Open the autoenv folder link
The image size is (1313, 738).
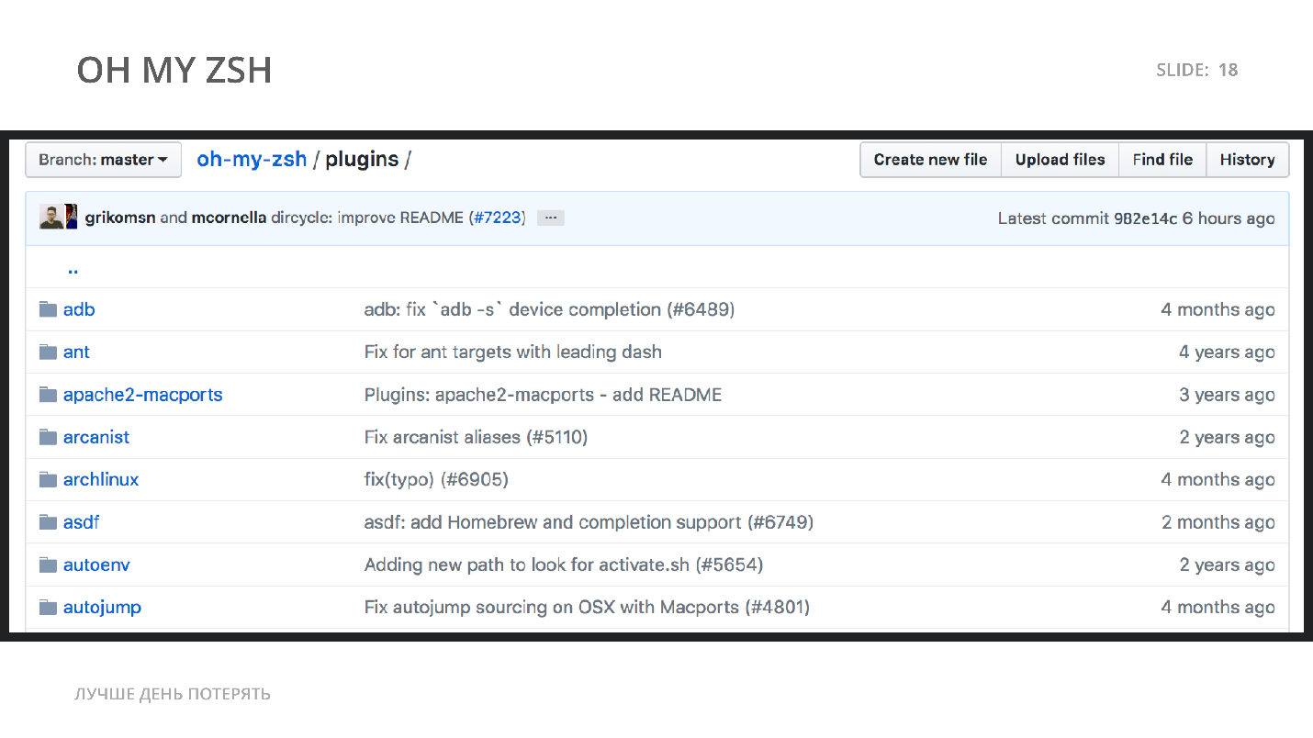(96, 565)
